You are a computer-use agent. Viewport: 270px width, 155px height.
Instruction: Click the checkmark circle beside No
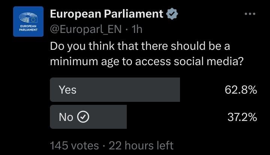82,117
